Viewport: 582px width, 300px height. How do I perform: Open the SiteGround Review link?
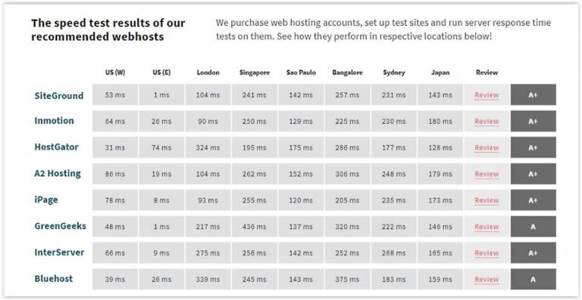click(x=487, y=95)
